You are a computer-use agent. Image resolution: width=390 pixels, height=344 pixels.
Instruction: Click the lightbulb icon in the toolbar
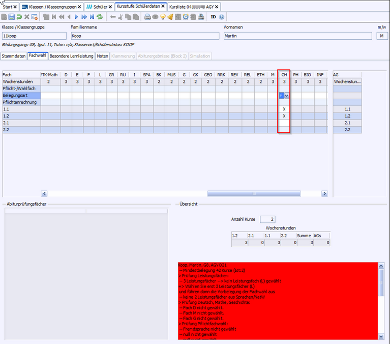163,17
